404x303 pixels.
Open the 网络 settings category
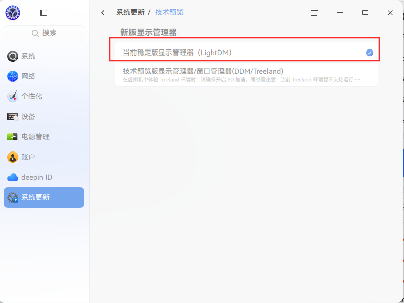tap(44, 76)
